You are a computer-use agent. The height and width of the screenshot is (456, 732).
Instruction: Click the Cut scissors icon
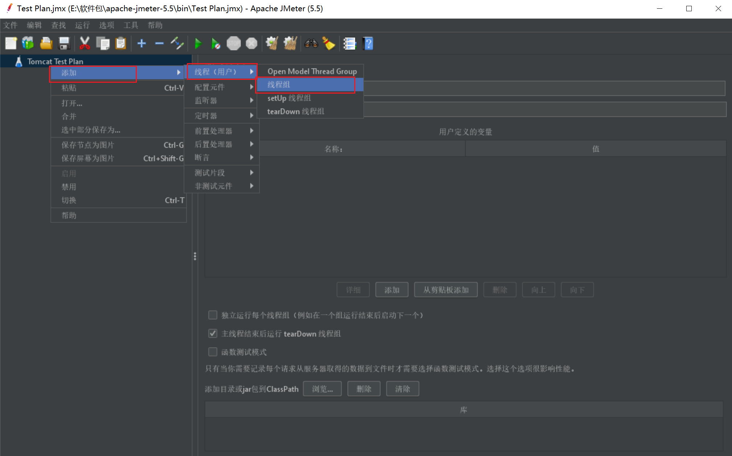point(85,44)
